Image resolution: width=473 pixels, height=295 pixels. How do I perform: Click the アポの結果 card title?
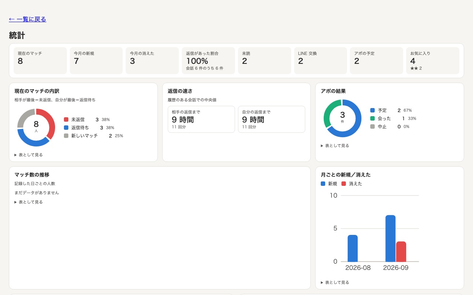(333, 91)
